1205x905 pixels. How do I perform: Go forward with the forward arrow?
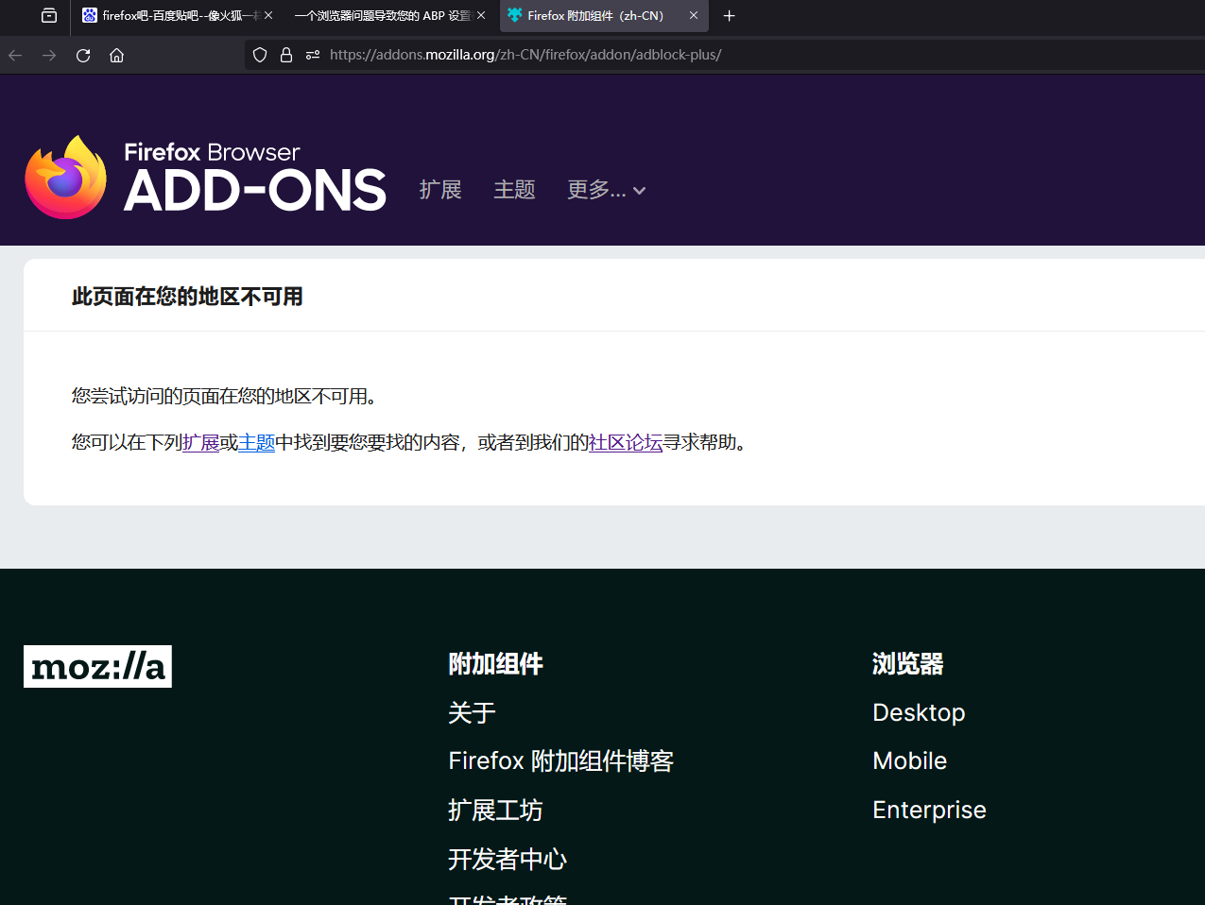(x=49, y=55)
